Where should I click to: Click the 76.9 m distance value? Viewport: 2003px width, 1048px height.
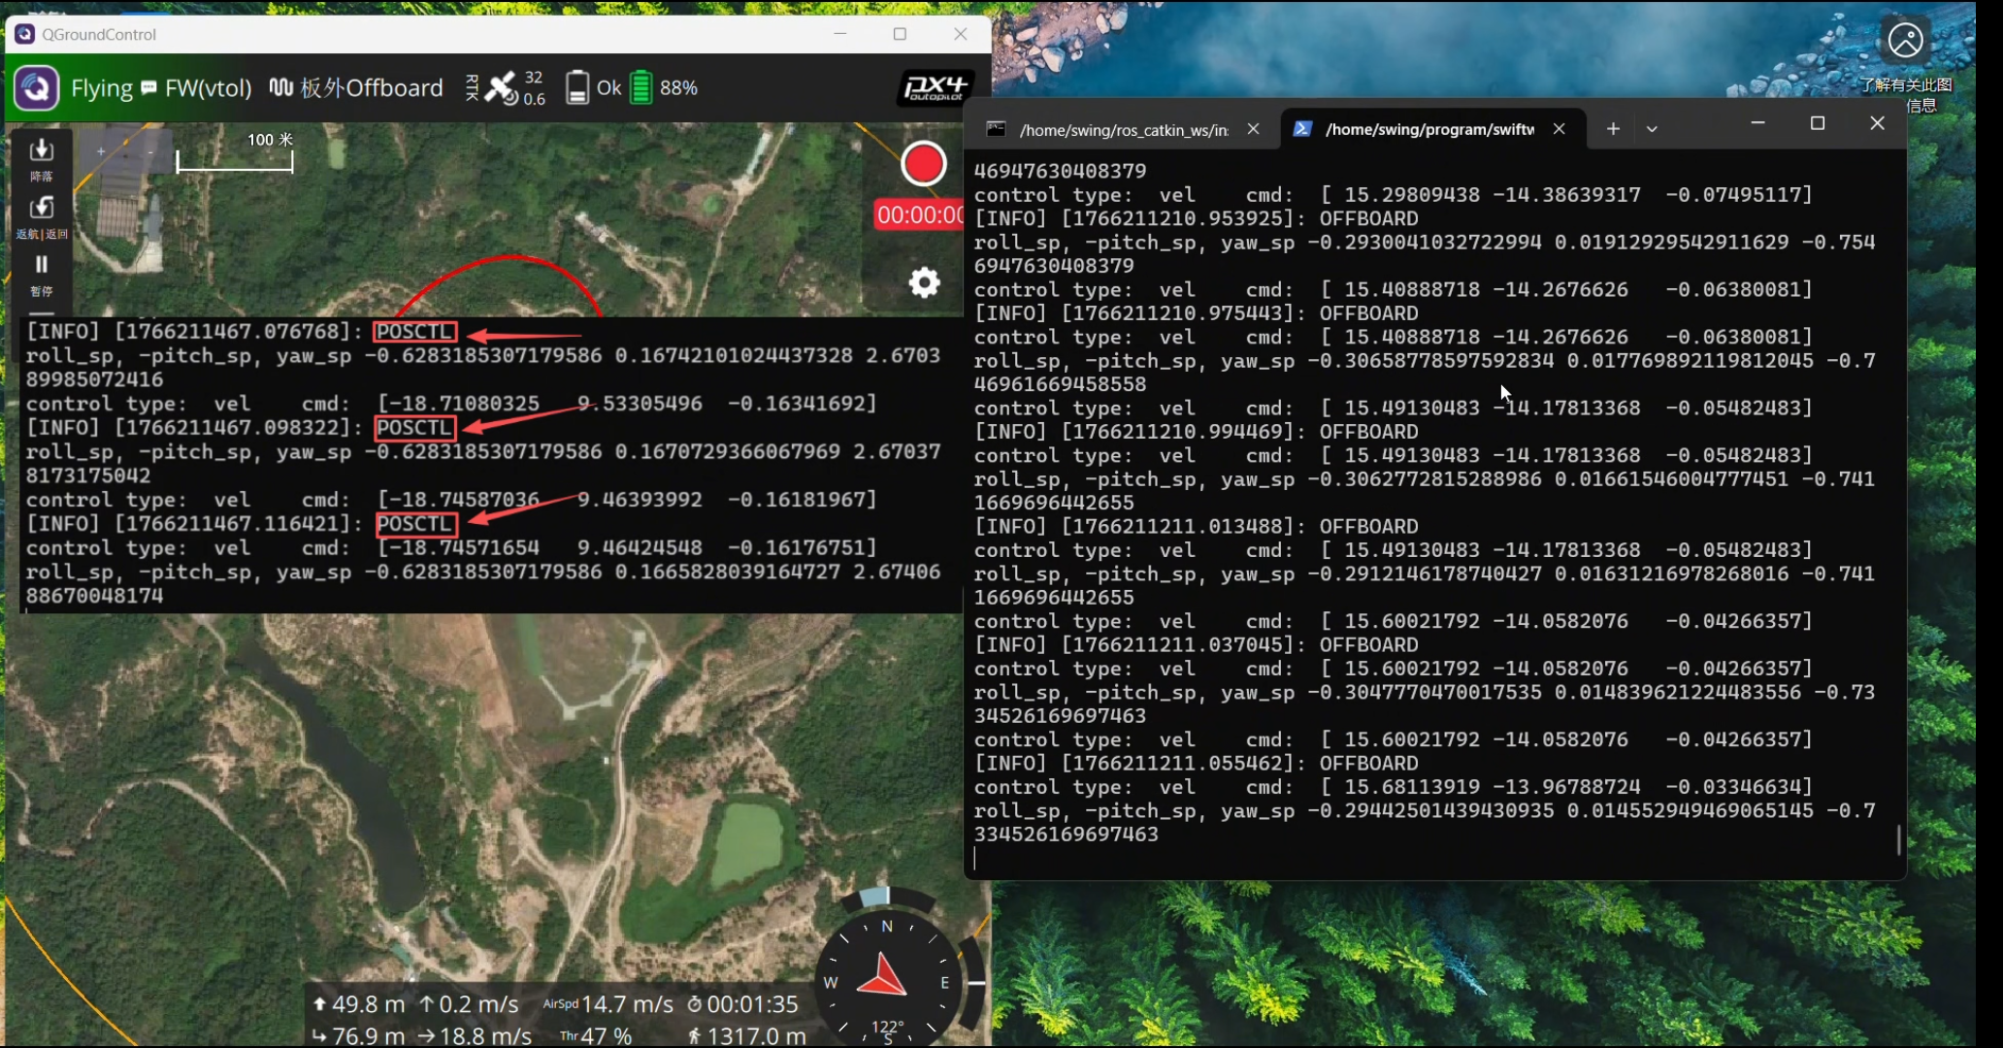point(368,1036)
